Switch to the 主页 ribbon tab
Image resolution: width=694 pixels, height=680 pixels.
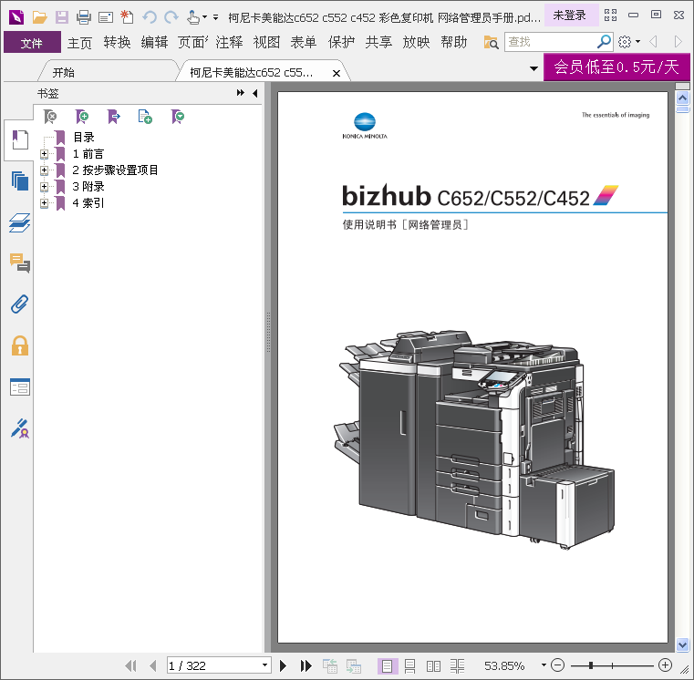point(79,43)
